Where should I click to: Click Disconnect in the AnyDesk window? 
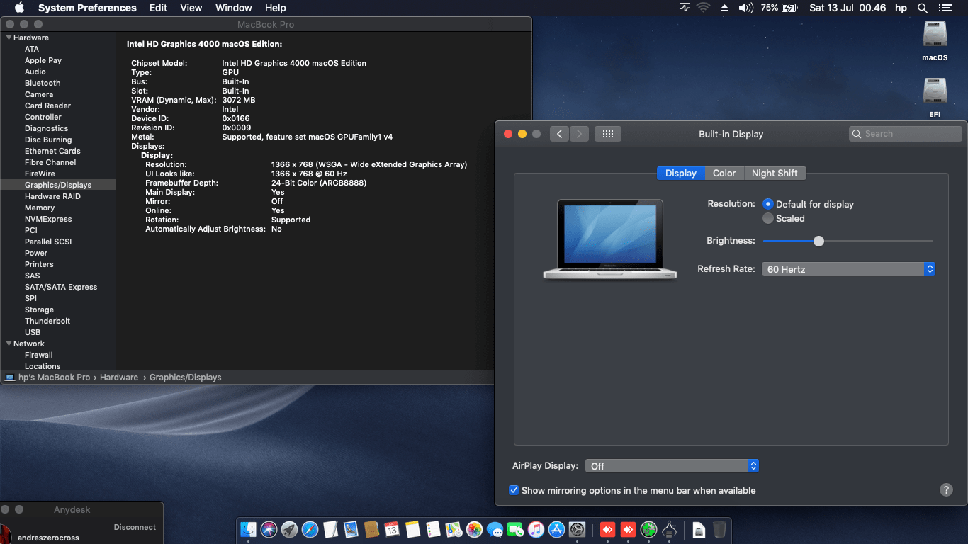[134, 527]
